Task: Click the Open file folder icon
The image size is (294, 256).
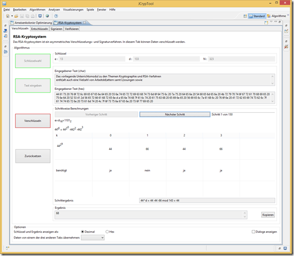Action: point(16,16)
